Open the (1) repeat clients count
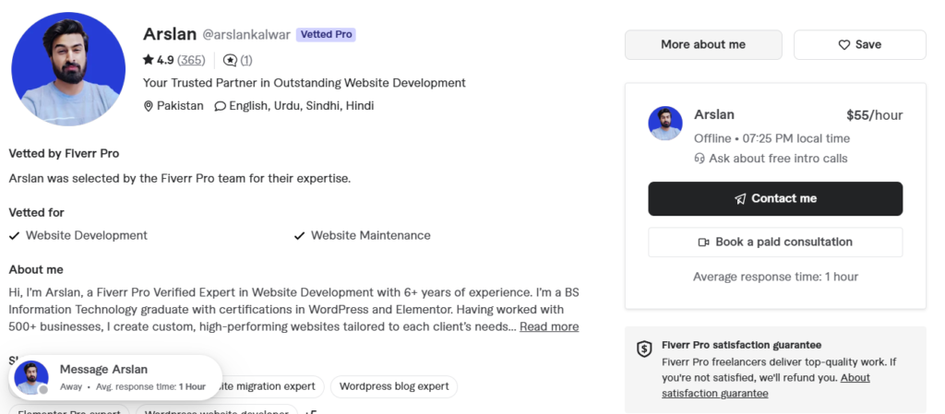Screen dimensions: 945x414 [245, 60]
